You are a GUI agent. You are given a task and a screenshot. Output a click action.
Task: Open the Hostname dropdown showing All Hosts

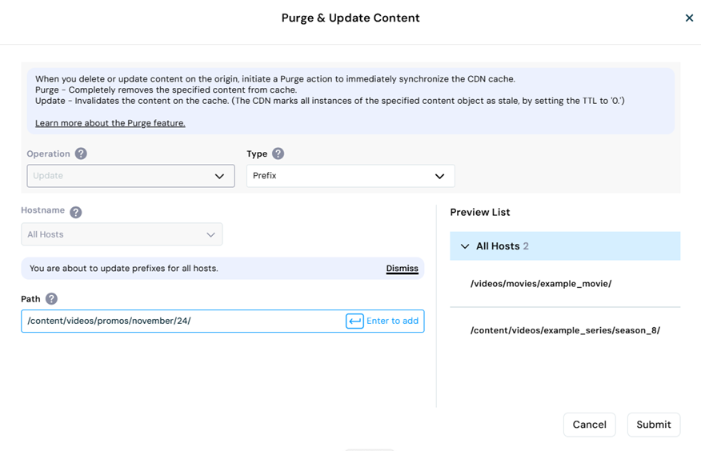tap(122, 234)
